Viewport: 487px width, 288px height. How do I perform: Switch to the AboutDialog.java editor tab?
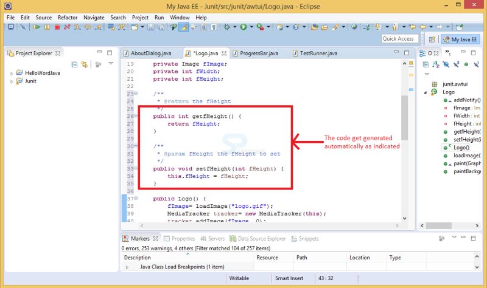151,53
